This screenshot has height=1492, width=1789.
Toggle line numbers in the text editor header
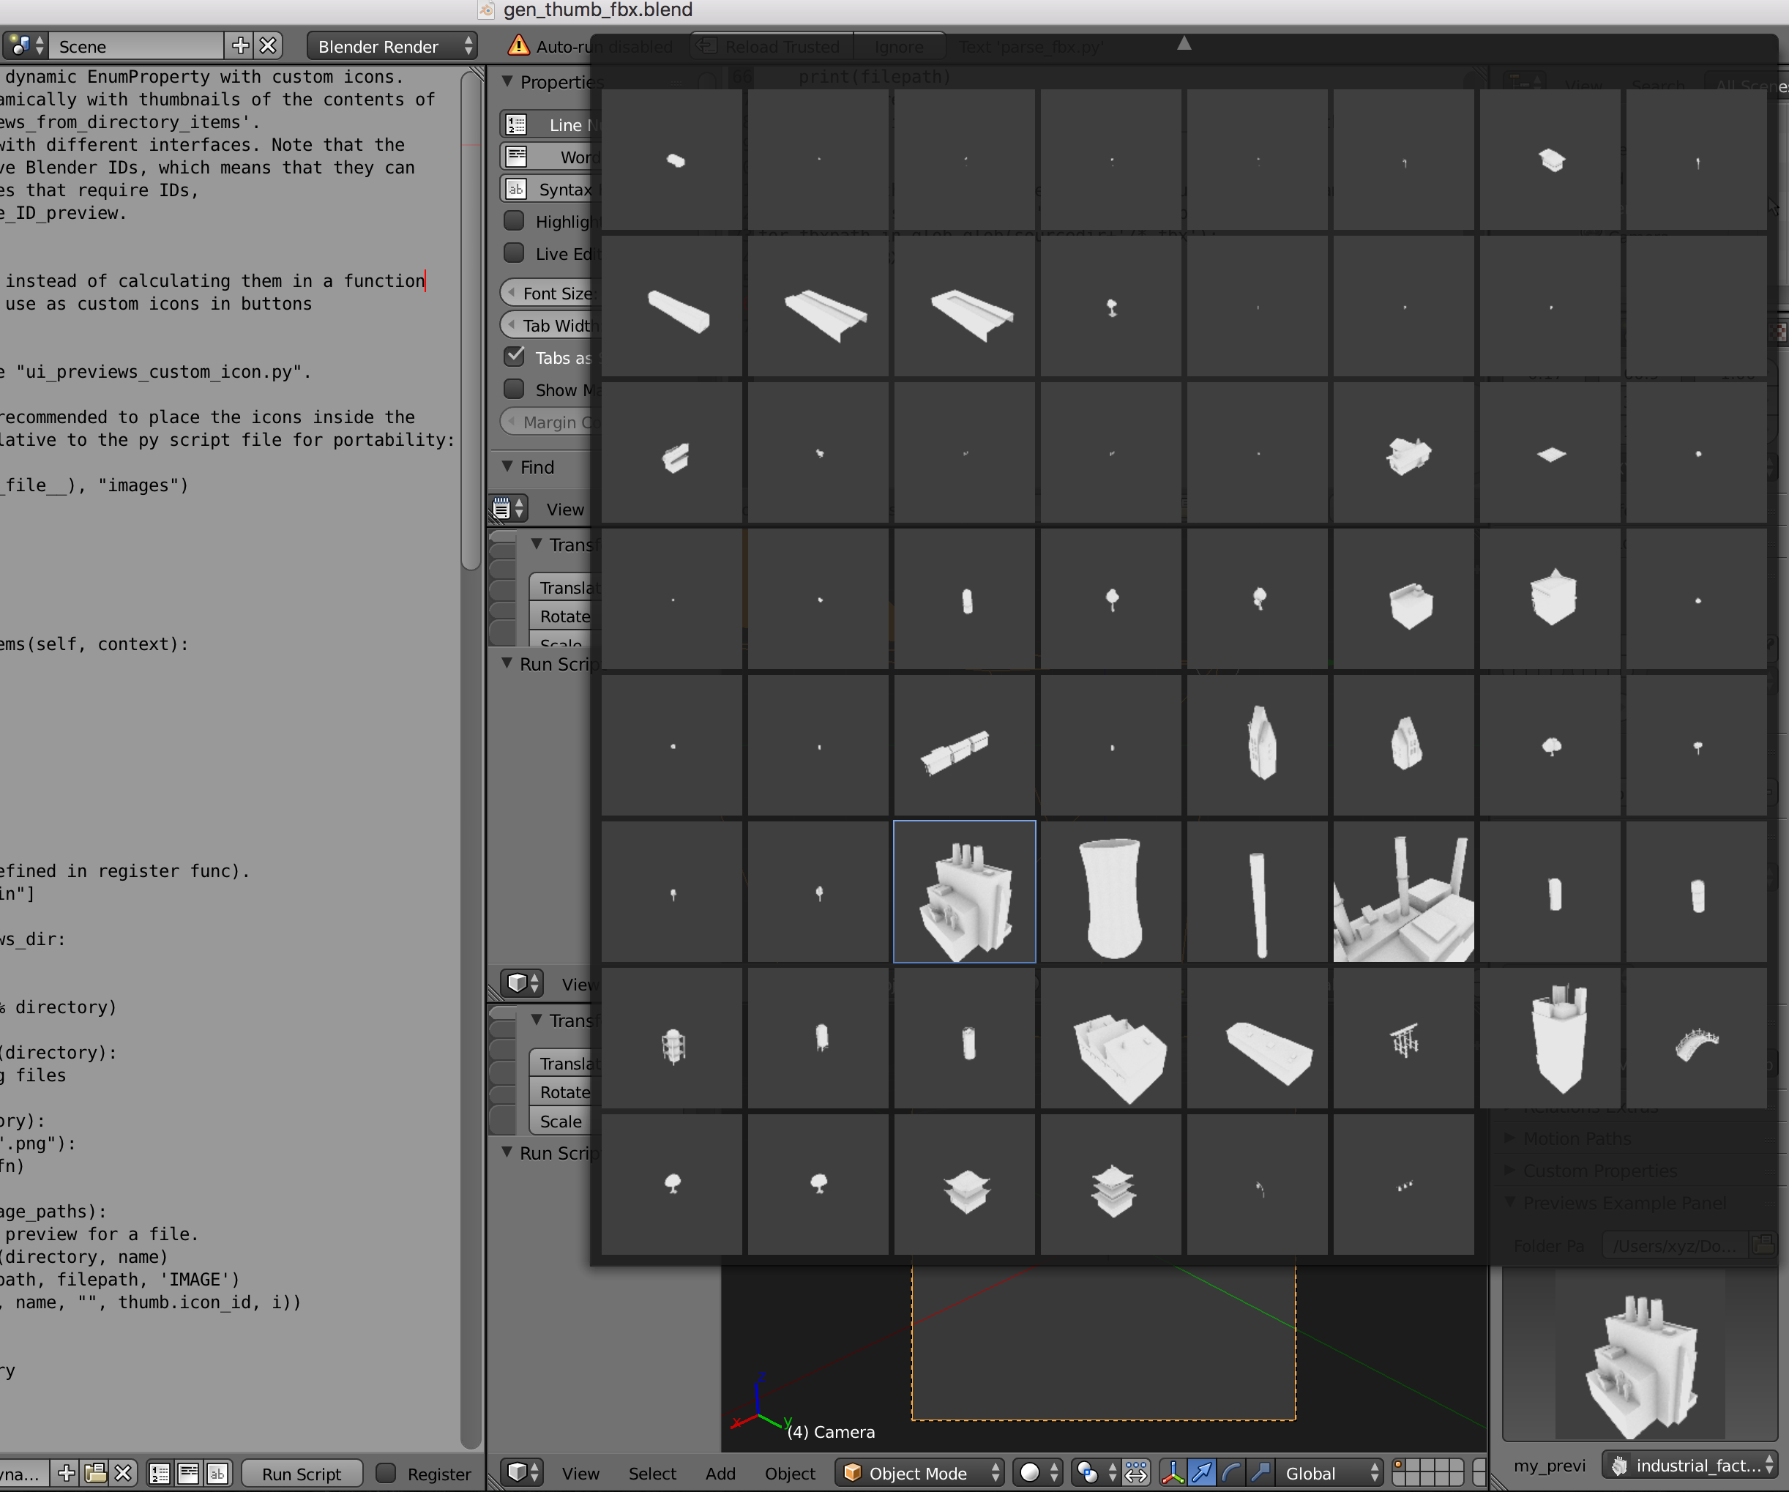coord(160,1472)
